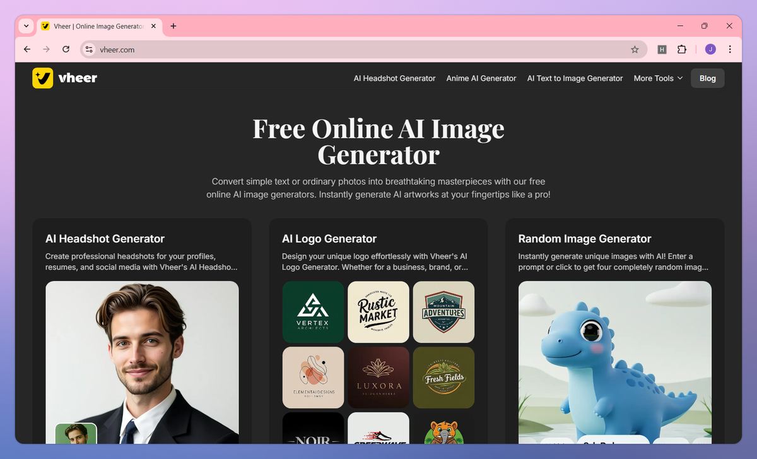This screenshot has height=459, width=757.
Task: Click the 'Create professional headshots' description text
Action: (141, 262)
